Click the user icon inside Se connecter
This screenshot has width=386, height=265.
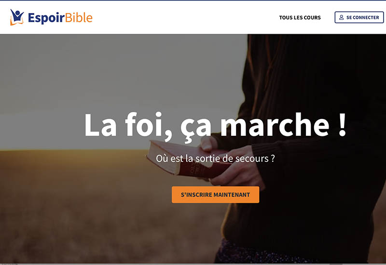pyautogui.click(x=341, y=17)
